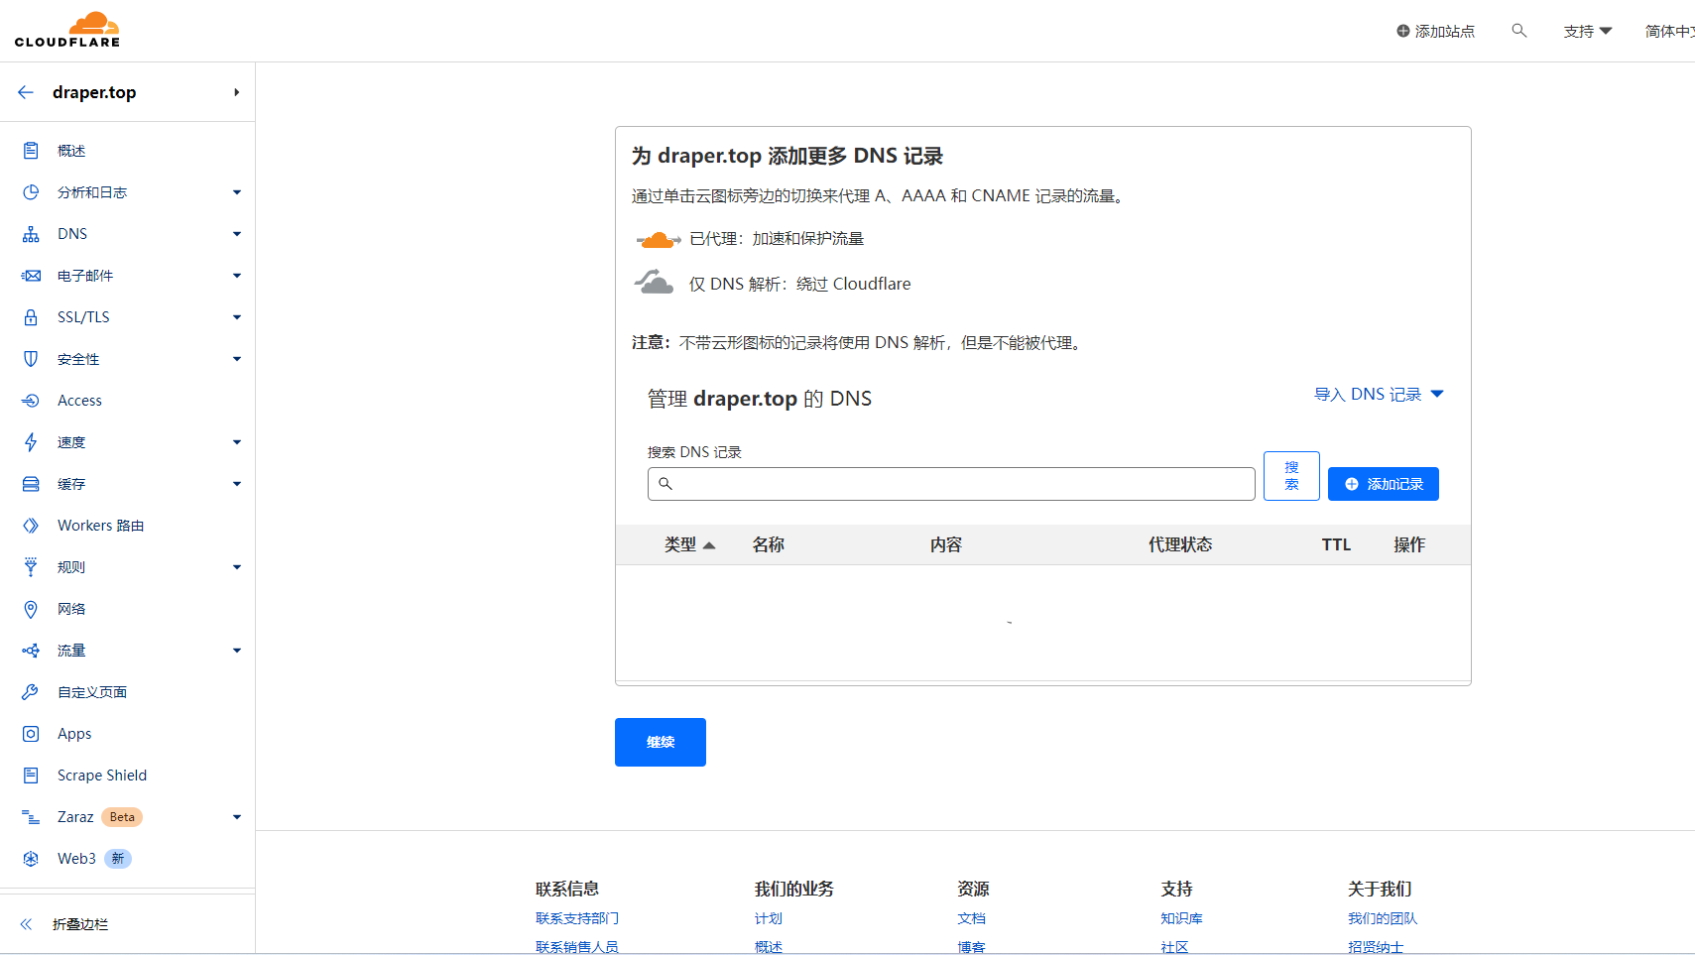This screenshot has width=1695, height=955.
Task: Sort records by 类型 column header
Action: tap(689, 544)
